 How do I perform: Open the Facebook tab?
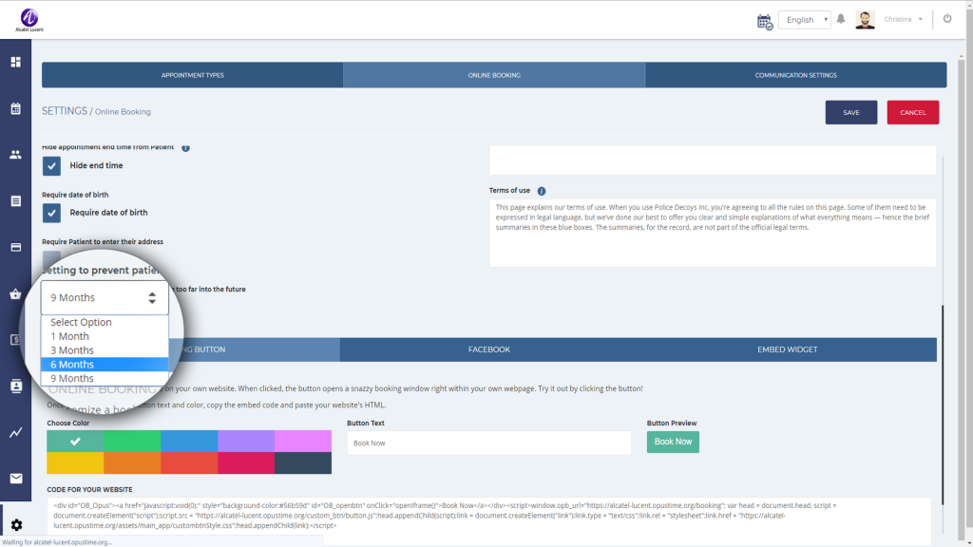(489, 349)
